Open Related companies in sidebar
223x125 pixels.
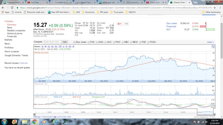[16, 30]
